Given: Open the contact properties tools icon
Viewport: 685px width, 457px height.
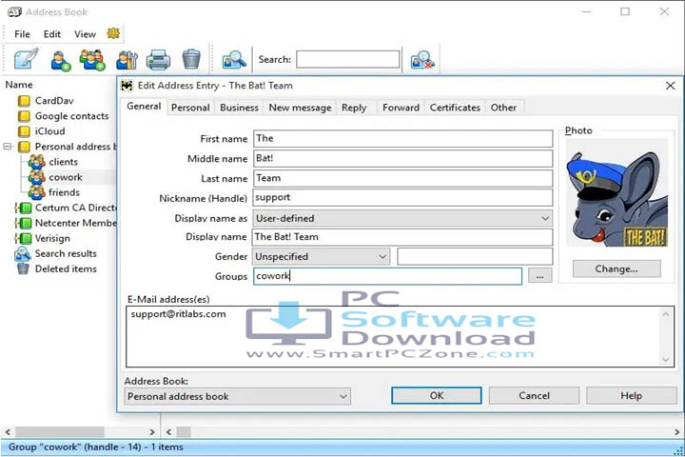Looking at the screenshot, I should coord(127,60).
